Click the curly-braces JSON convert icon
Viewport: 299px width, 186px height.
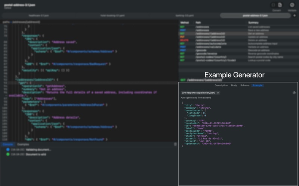273,5
